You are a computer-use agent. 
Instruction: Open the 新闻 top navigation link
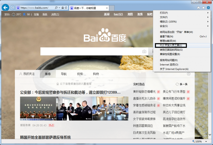107,14
